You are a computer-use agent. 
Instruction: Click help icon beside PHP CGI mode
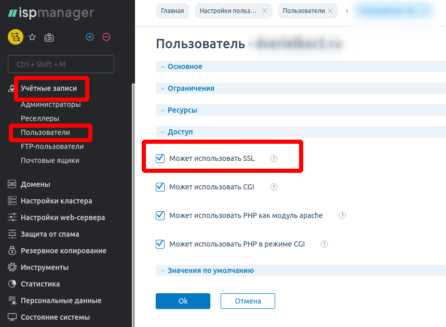[x=325, y=244]
